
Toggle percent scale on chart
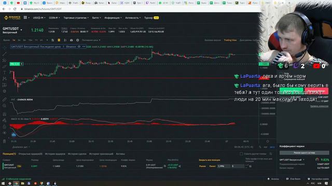click(x=260, y=147)
